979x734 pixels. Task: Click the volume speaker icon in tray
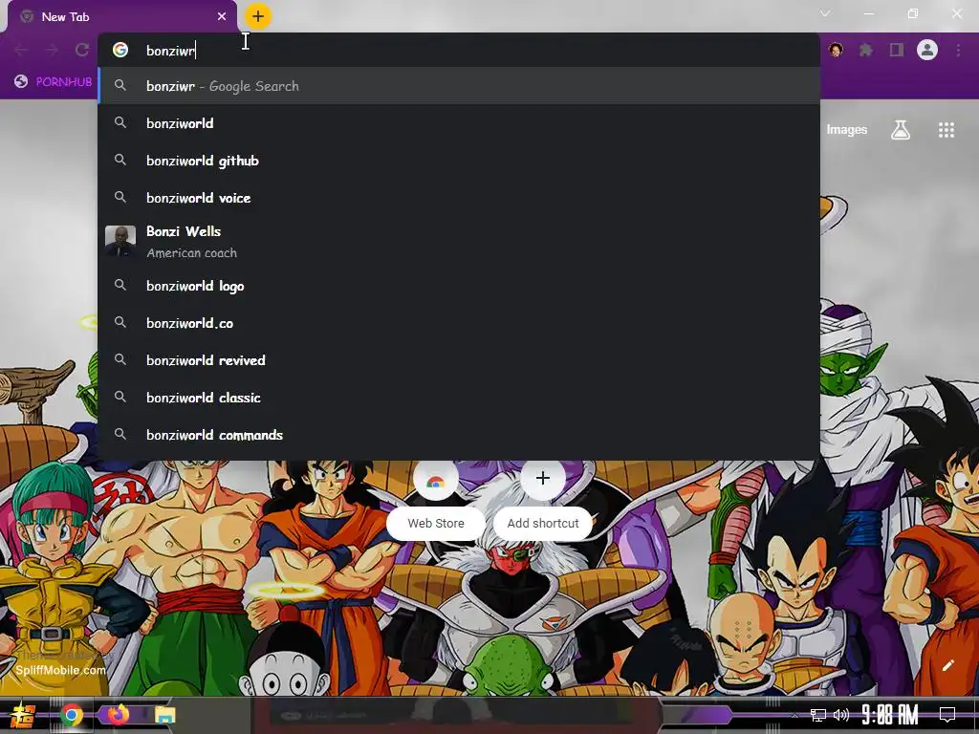[841, 715]
